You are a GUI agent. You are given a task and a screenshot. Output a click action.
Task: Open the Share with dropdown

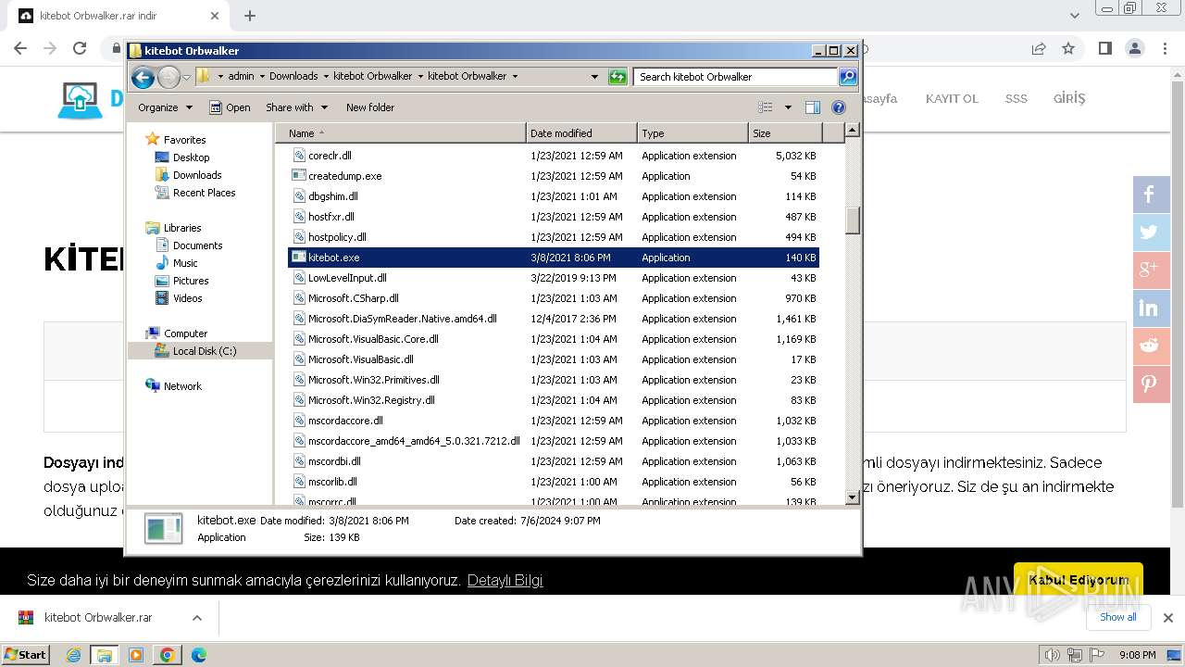tap(296, 107)
